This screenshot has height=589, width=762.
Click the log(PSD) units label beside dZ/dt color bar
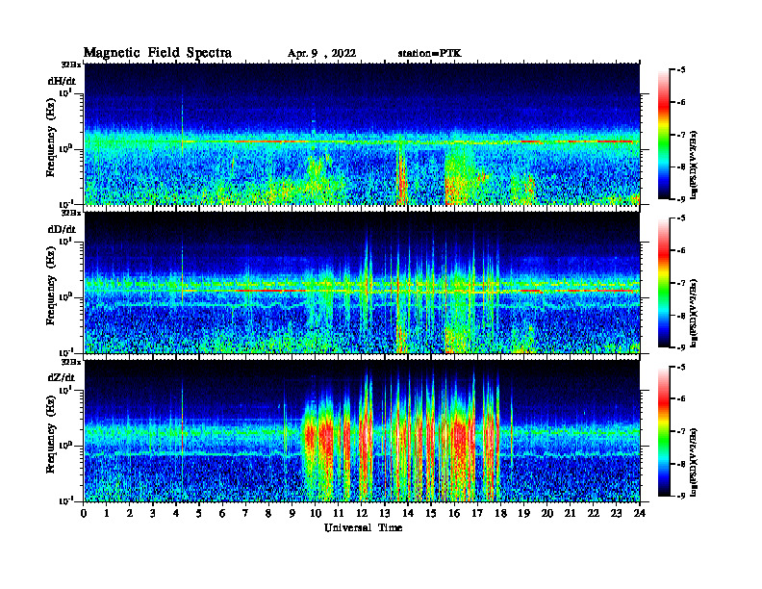[695, 462]
